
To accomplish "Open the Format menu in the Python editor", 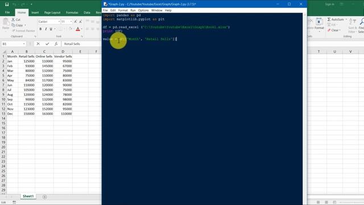I will click(x=123, y=10).
